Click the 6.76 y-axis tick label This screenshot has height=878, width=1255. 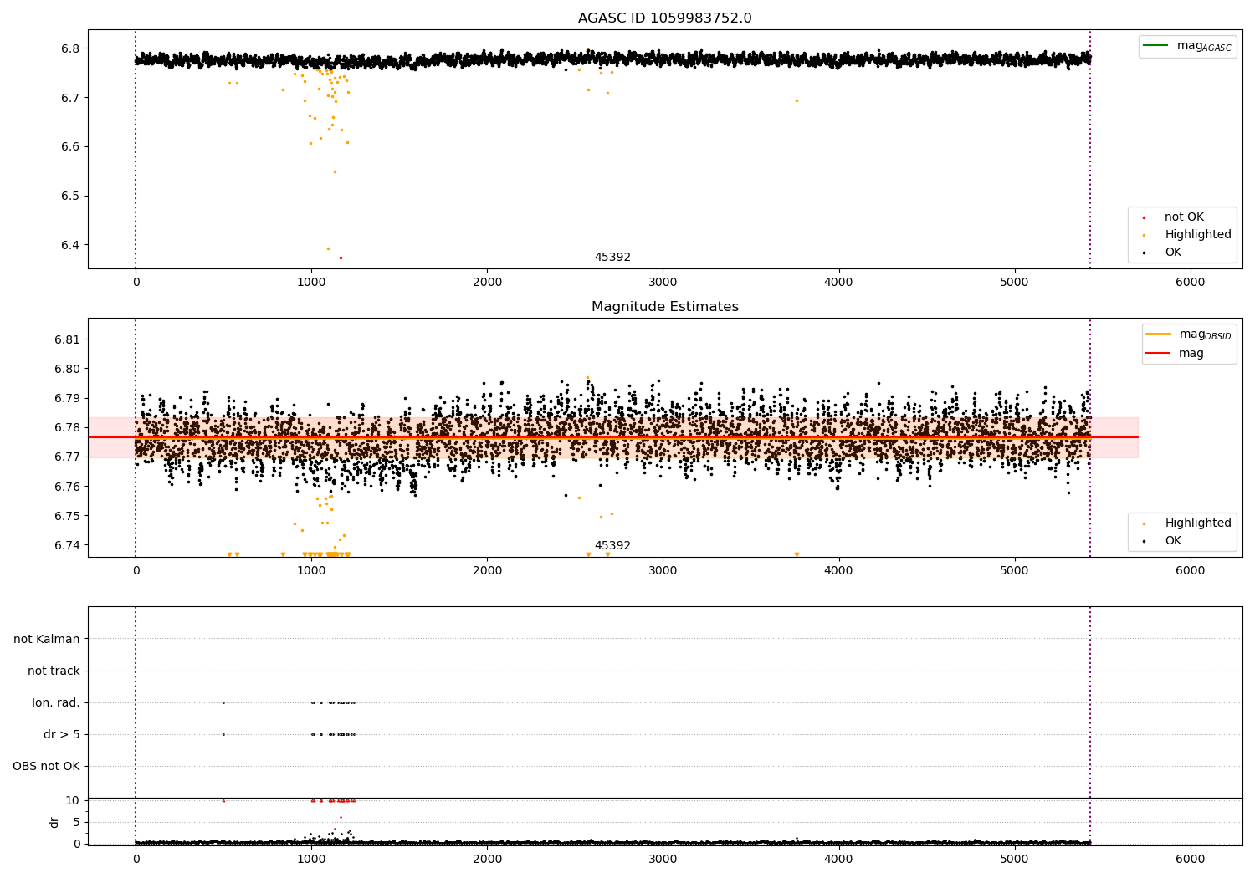pos(67,487)
